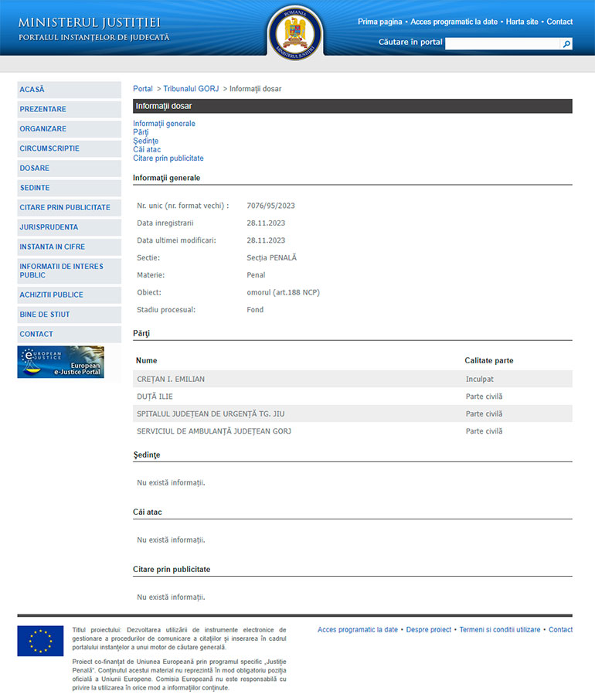Open PREZENTARE sidebar item
The width and height of the screenshot is (595, 698).
click(x=69, y=109)
